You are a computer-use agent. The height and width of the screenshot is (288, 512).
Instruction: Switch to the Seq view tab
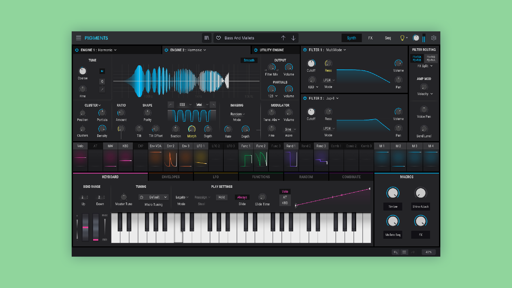(388, 38)
